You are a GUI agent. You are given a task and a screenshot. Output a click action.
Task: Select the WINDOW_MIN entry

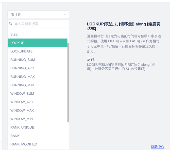tap(21, 119)
